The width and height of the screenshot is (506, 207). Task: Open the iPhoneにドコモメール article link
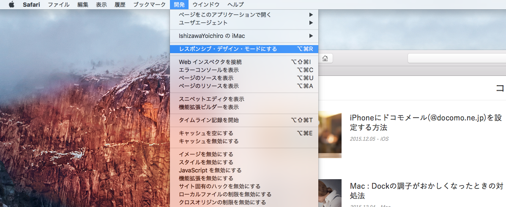tap(426, 122)
